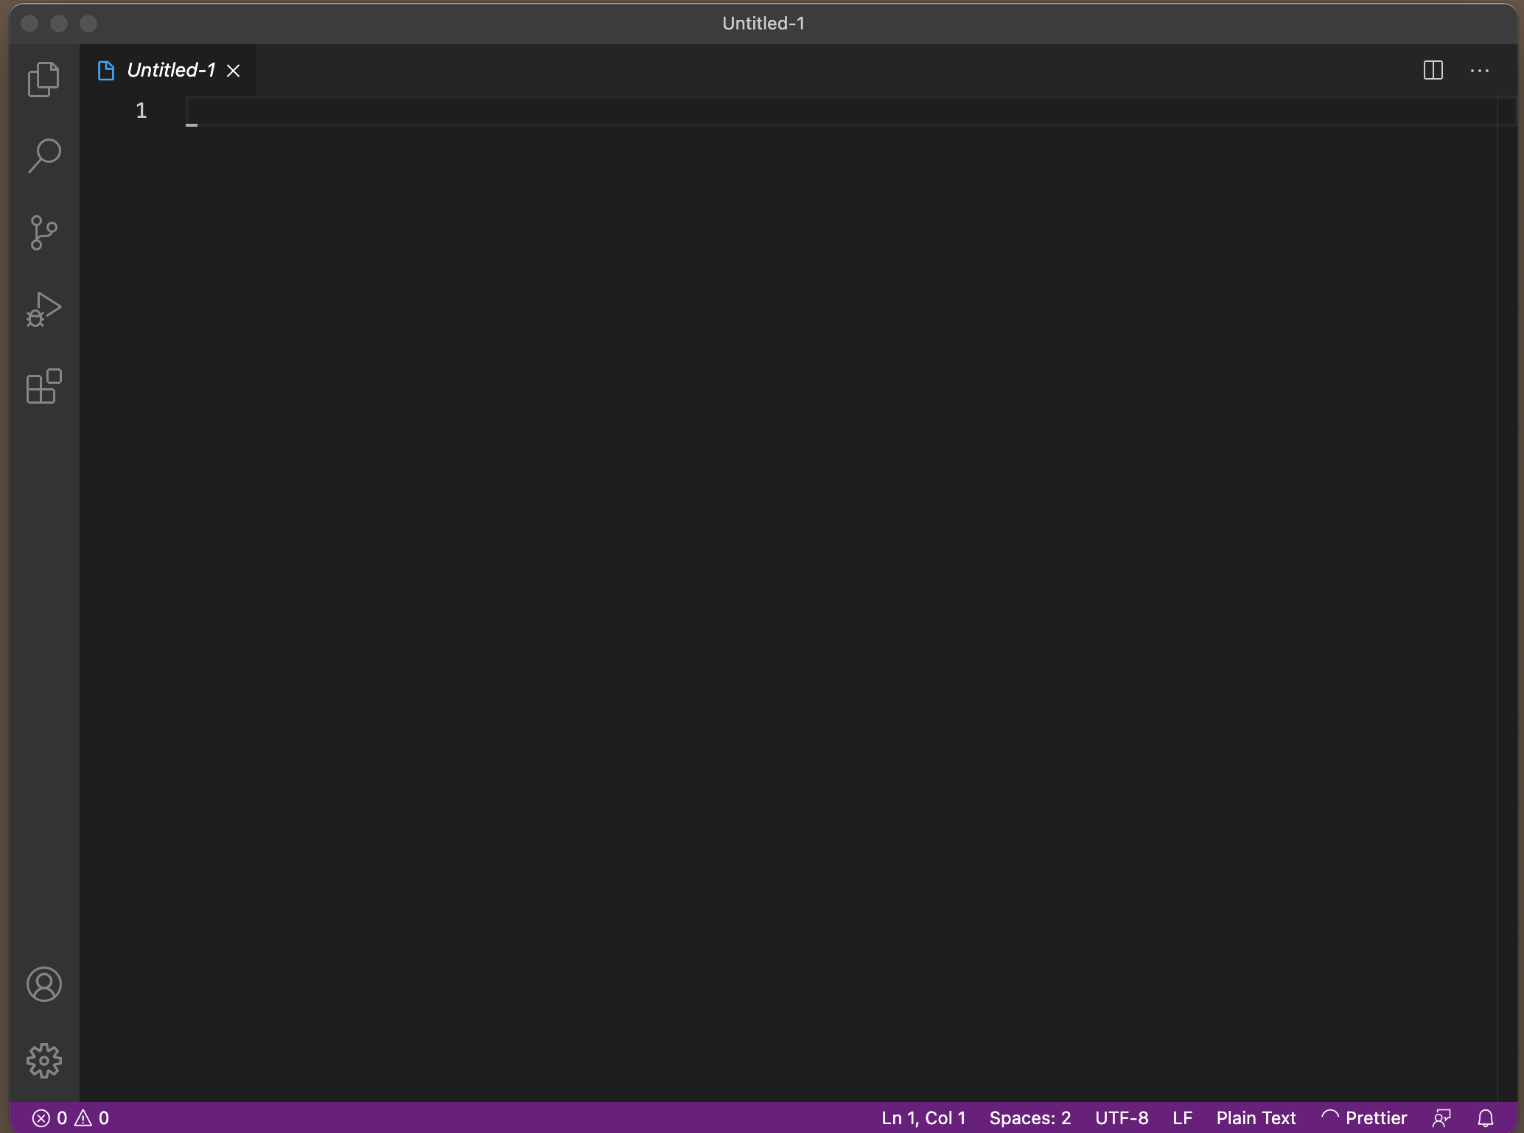Close the Untitled-1 tab
Viewport: 1524px width, 1133px height.
click(234, 71)
